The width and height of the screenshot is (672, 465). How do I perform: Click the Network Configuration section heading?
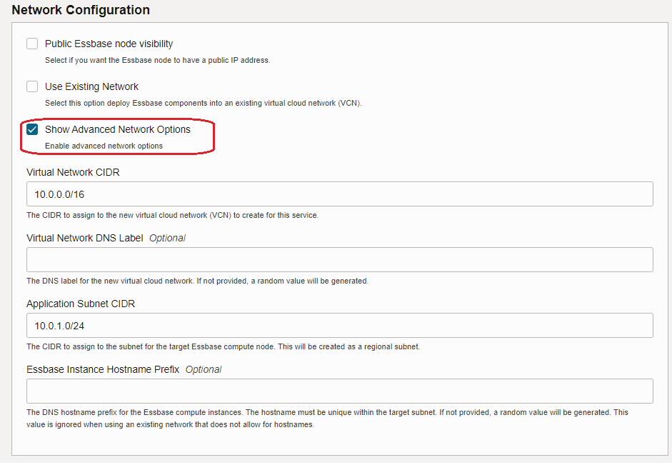click(x=81, y=10)
